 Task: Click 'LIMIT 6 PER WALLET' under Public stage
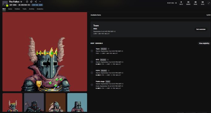click(114, 88)
